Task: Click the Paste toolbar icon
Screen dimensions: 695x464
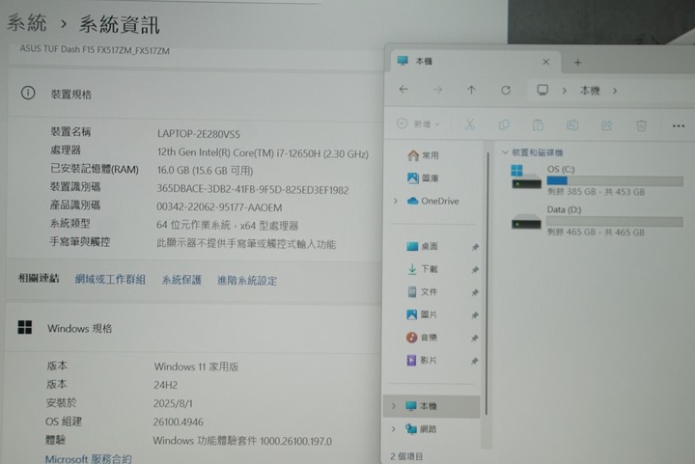Action: 538,124
